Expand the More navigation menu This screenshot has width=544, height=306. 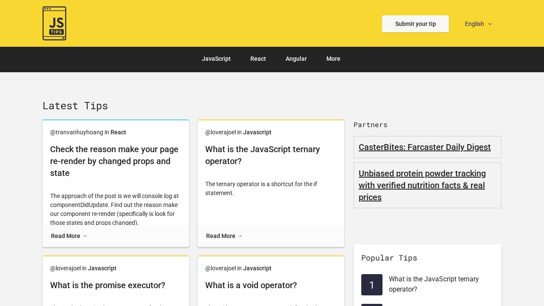pos(333,59)
